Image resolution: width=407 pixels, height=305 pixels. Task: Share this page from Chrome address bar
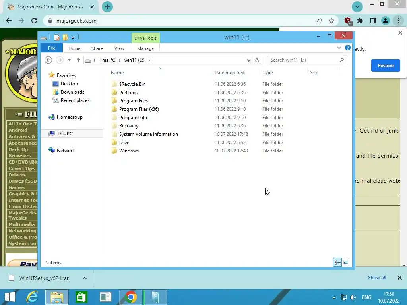[319, 21]
